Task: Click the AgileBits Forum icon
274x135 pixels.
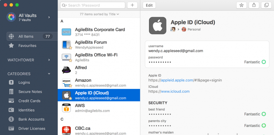Action: click(66, 45)
